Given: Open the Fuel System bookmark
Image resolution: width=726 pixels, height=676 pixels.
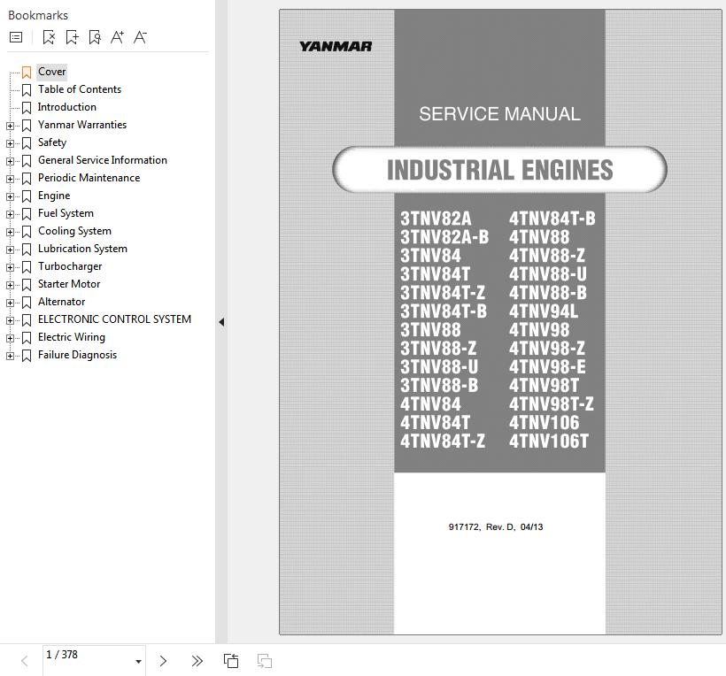Looking at the screenshot, I should pyautogui.click(x=66, y=213).
